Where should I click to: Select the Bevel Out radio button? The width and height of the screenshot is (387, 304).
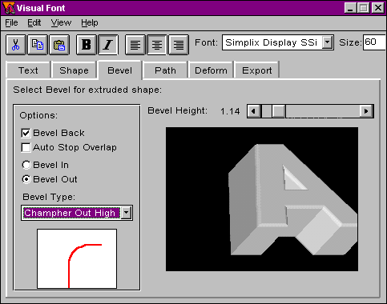click(26, 179)
